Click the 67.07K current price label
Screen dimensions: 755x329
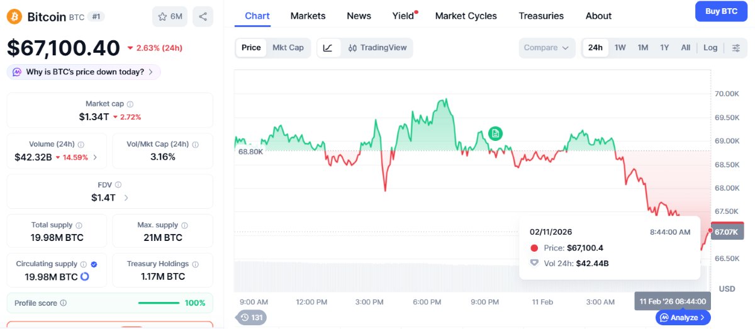[x=727, y=231]
